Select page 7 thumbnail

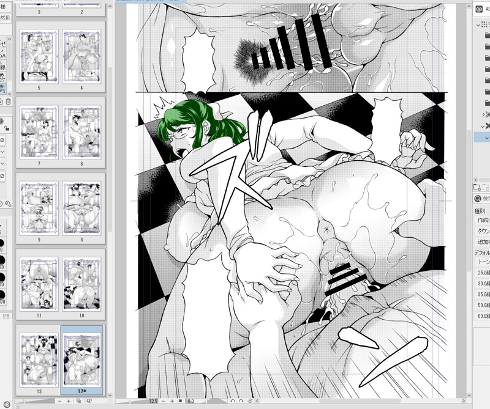click(x=39, y=132)
